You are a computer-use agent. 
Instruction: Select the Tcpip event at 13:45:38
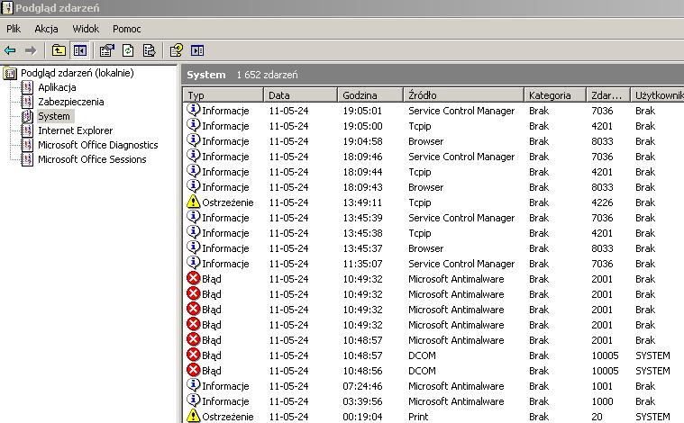[x=433, y=233]
